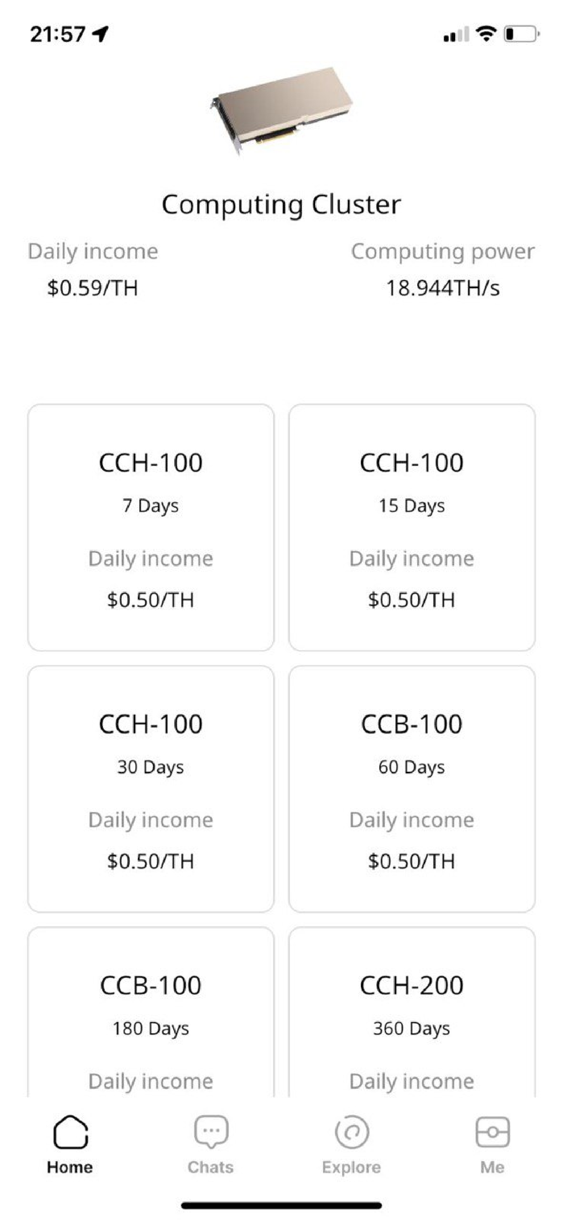The image size is (563, 1220).
Task: Open the Me profile icon
Action: (492, 1132)
